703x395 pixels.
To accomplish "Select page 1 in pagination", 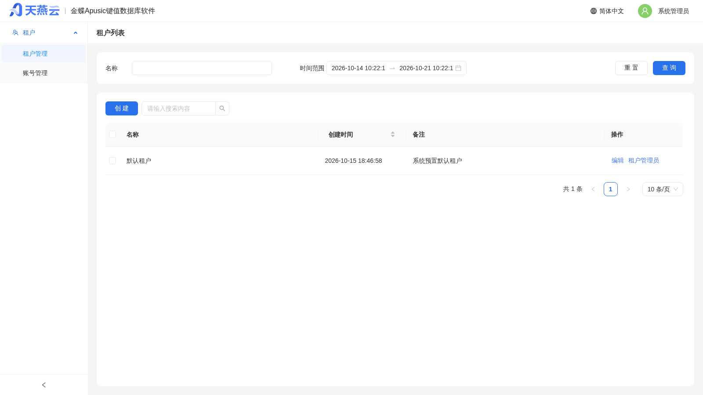I will (611, 189).
